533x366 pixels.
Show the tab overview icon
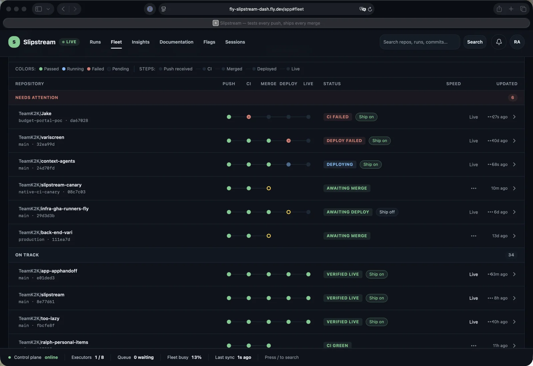[523, 9]
